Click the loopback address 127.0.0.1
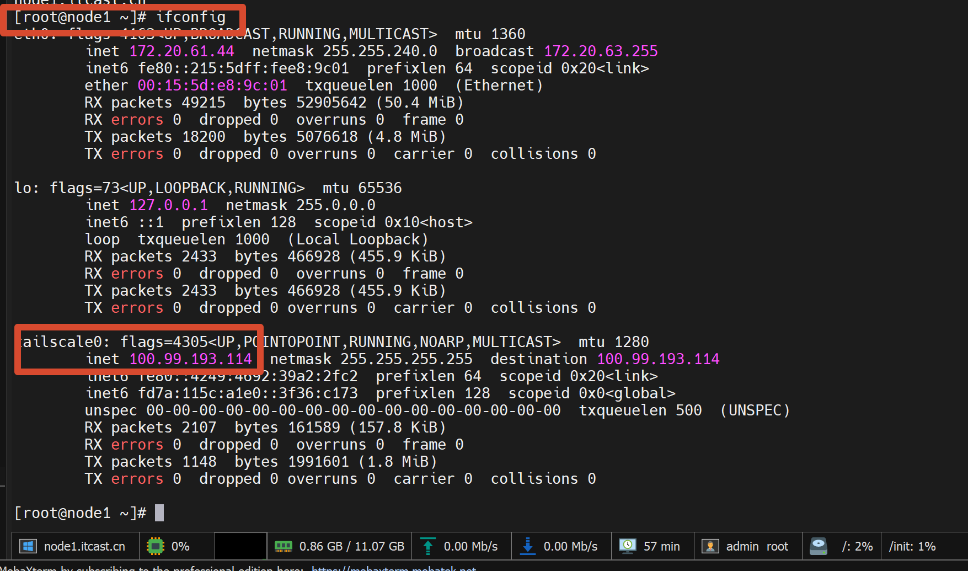Screen dimensions: 968x571 coord(168,205)
